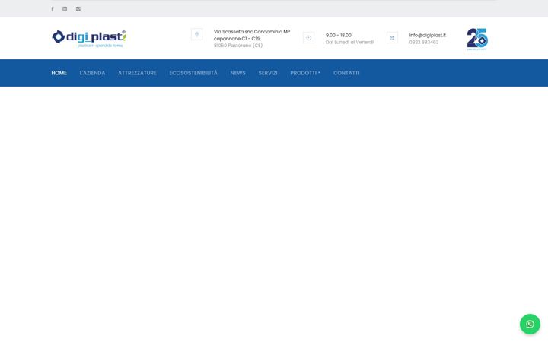The width and height of the screenshot is (548, 342).
Task: Click the Digiplast logo
Action: coord(89,39)
